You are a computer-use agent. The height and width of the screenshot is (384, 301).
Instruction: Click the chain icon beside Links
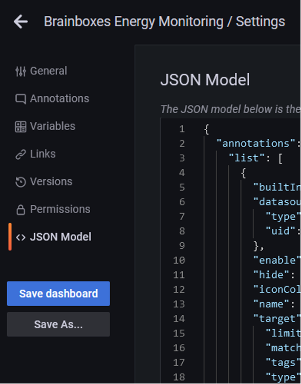(20, 154)
